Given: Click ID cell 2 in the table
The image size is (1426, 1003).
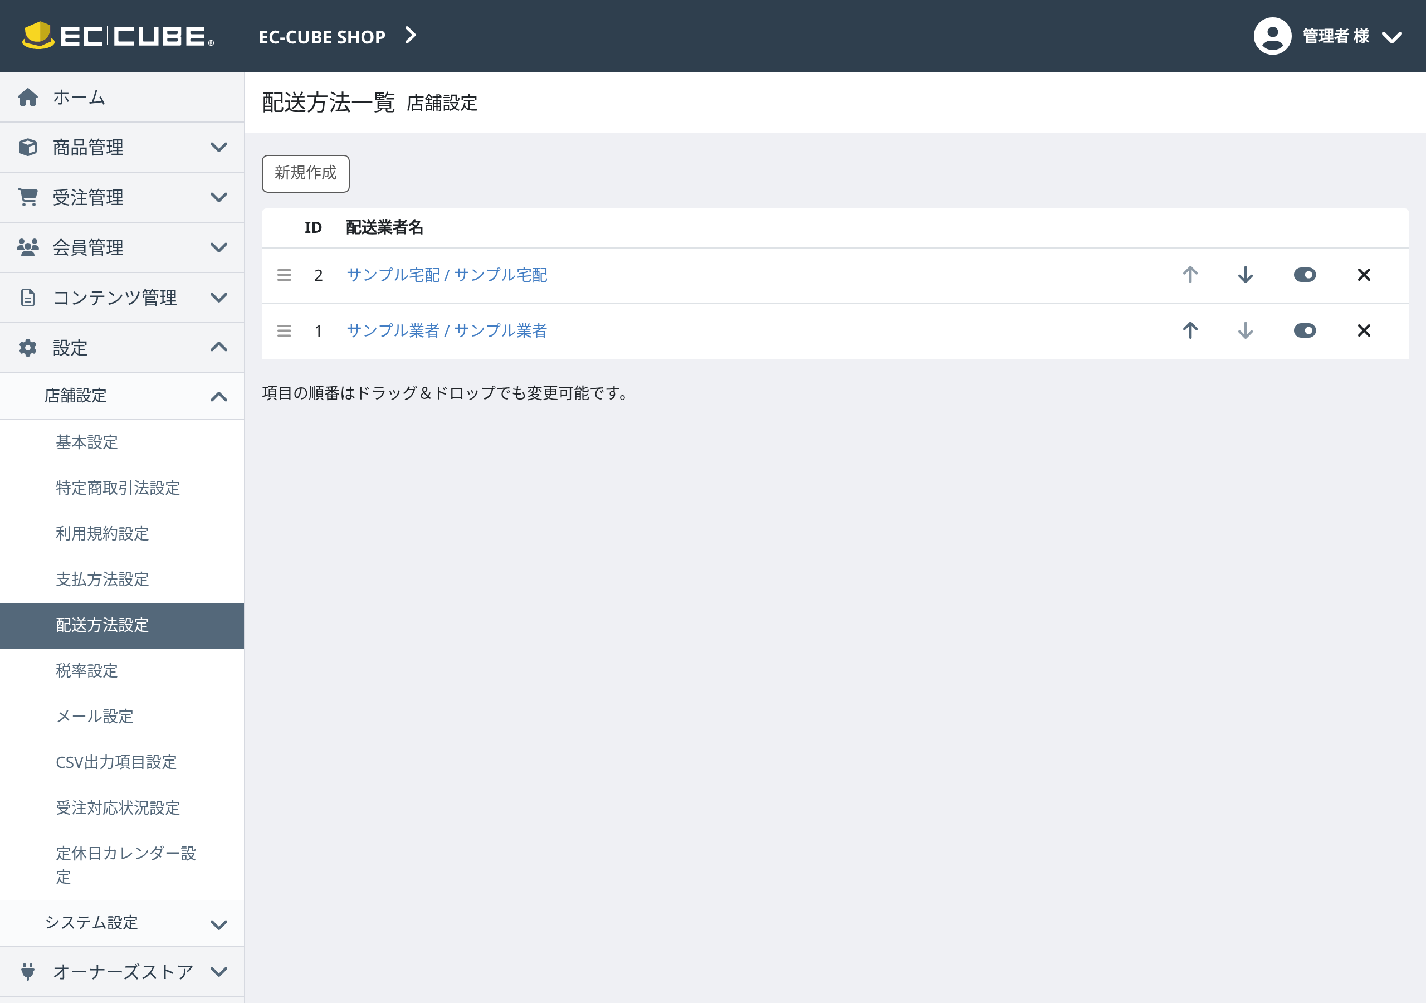Looking at the screenshot, I should [318, 275].
